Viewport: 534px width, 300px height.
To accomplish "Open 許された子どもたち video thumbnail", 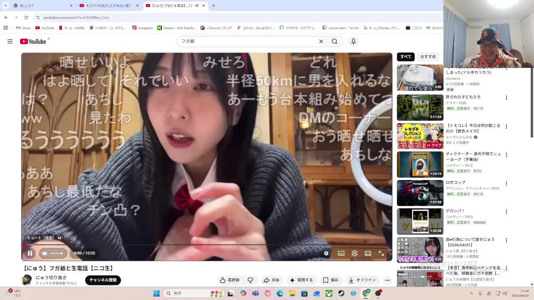I will [x=420, y=107].
